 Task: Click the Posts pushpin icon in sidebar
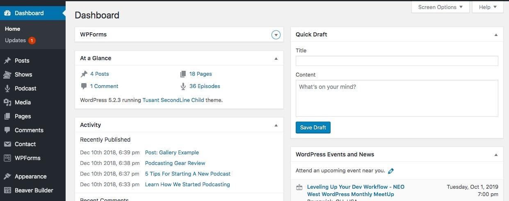pos(7,61)
